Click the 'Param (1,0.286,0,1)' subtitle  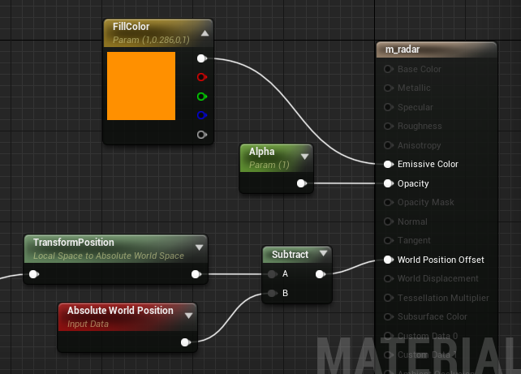151,40
